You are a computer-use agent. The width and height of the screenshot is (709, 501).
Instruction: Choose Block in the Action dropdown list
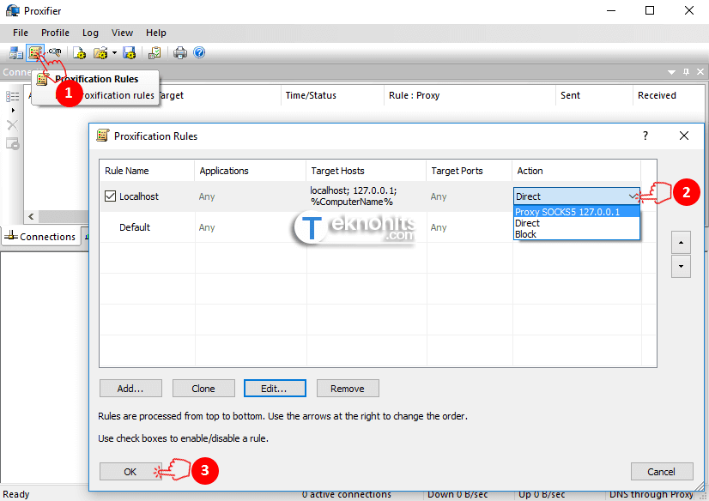point(577,234)
